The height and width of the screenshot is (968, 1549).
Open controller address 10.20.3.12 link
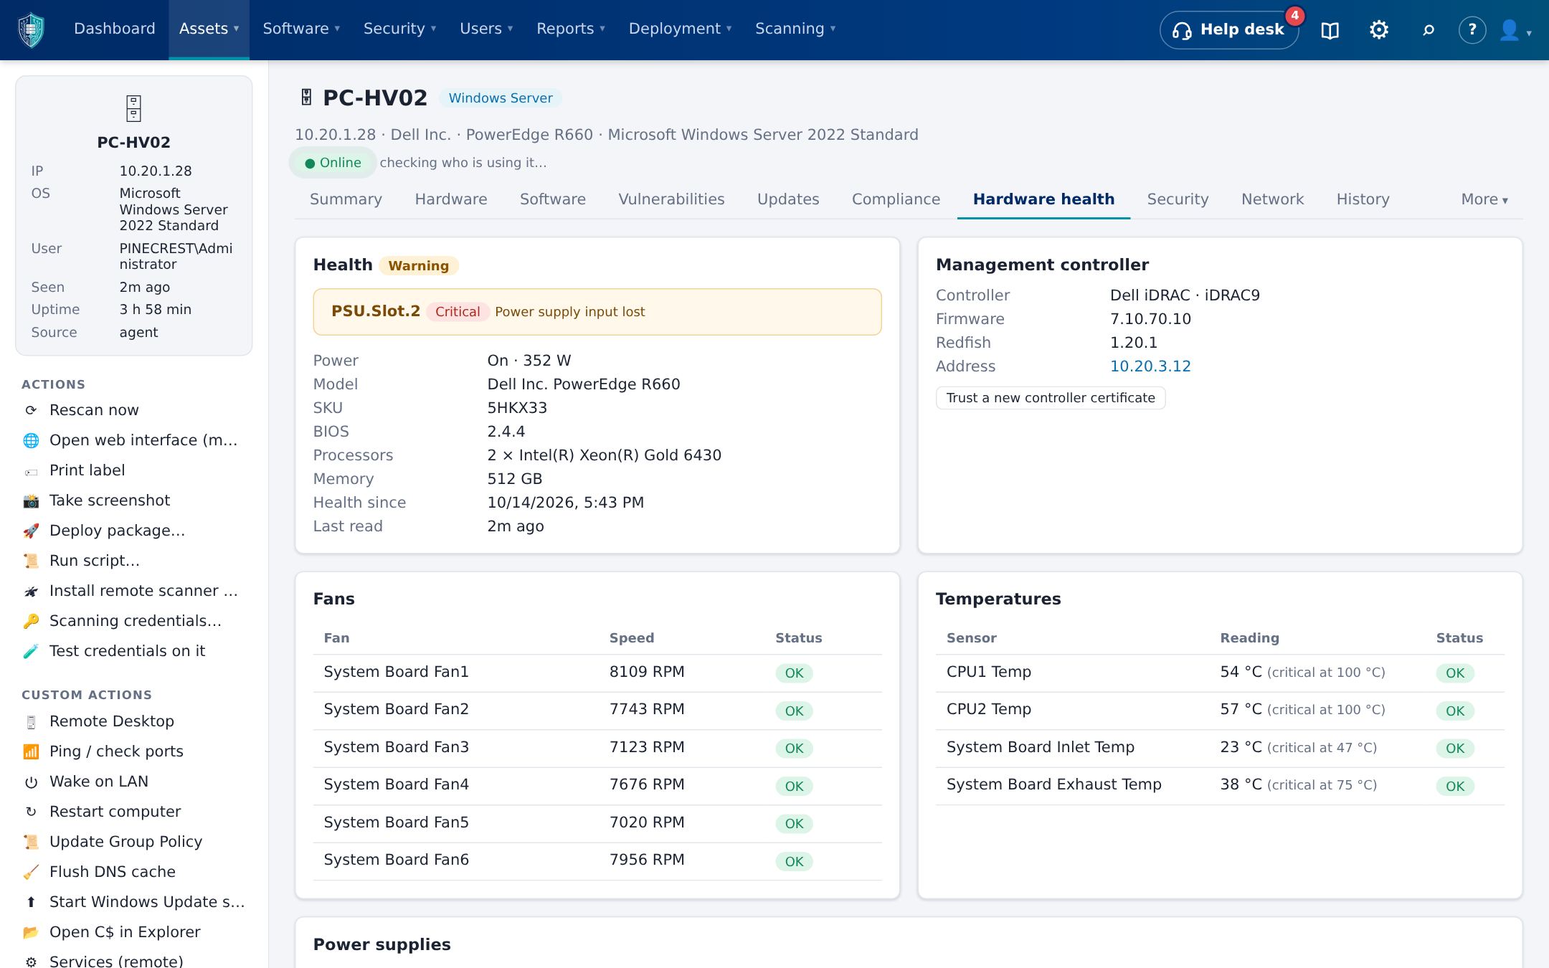pos(1150,366)
